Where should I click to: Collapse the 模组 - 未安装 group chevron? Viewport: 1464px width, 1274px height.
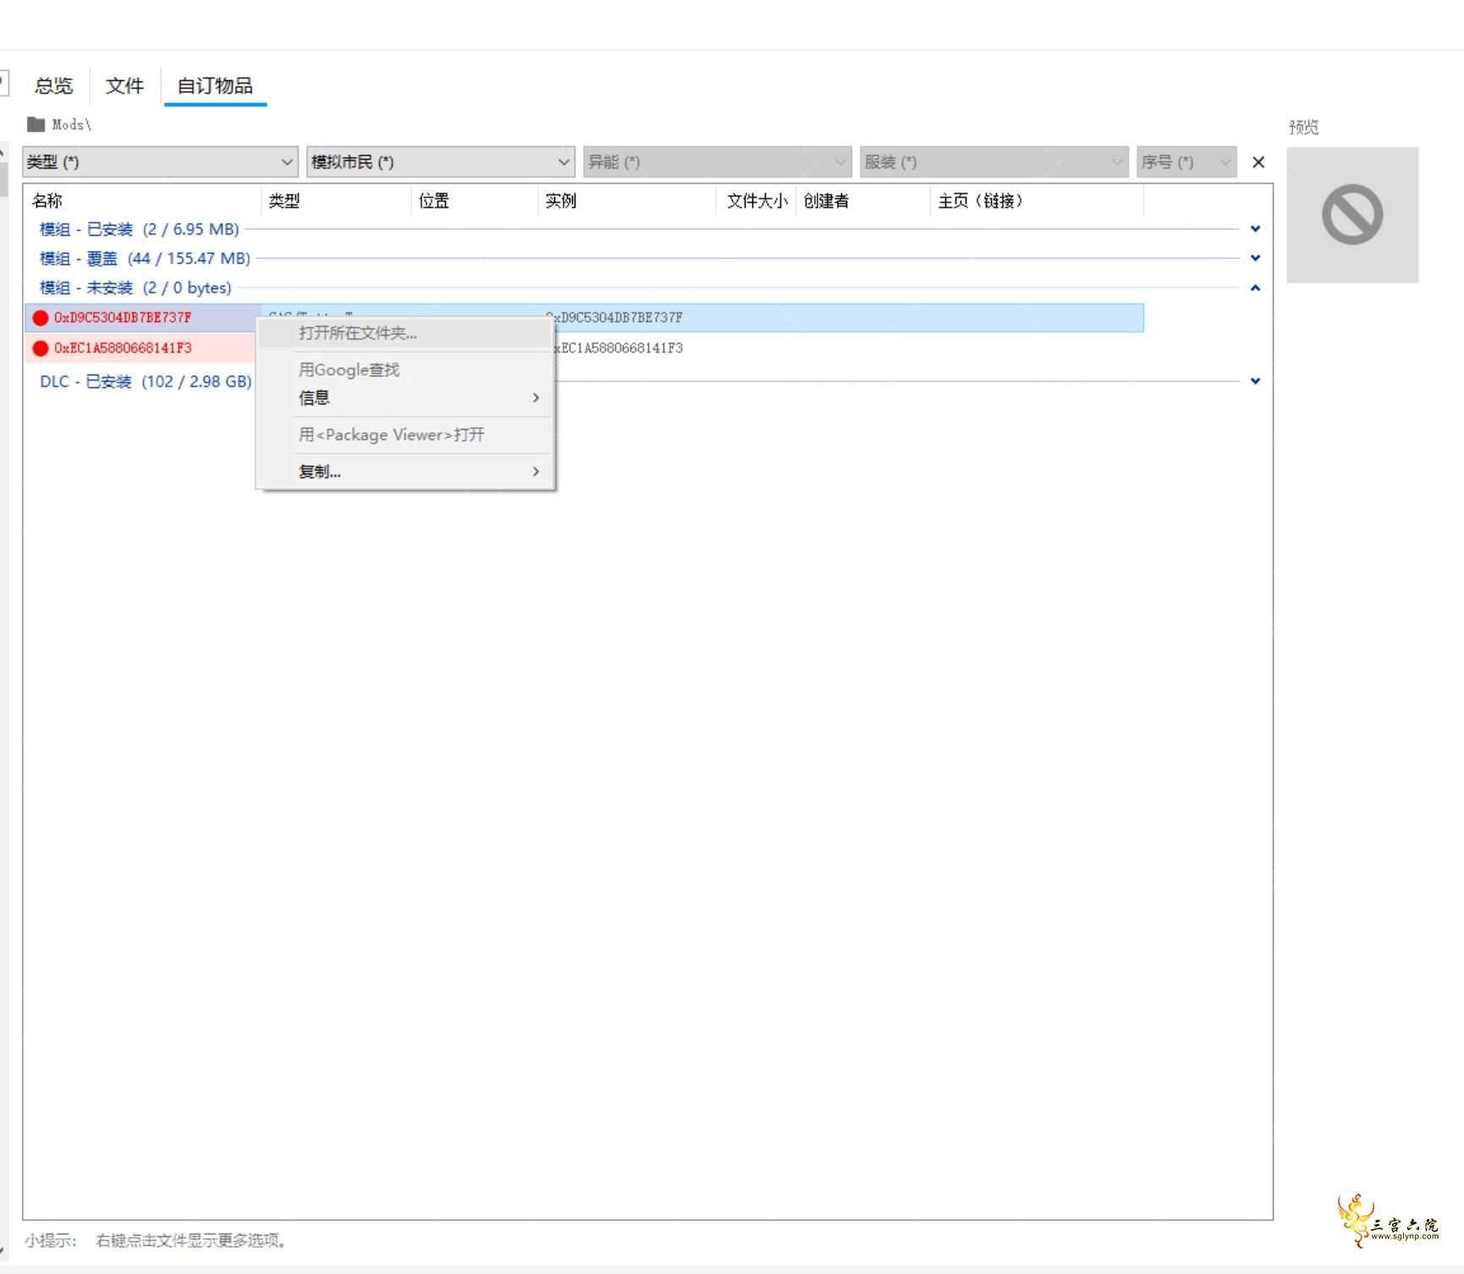coord(1256,288)
